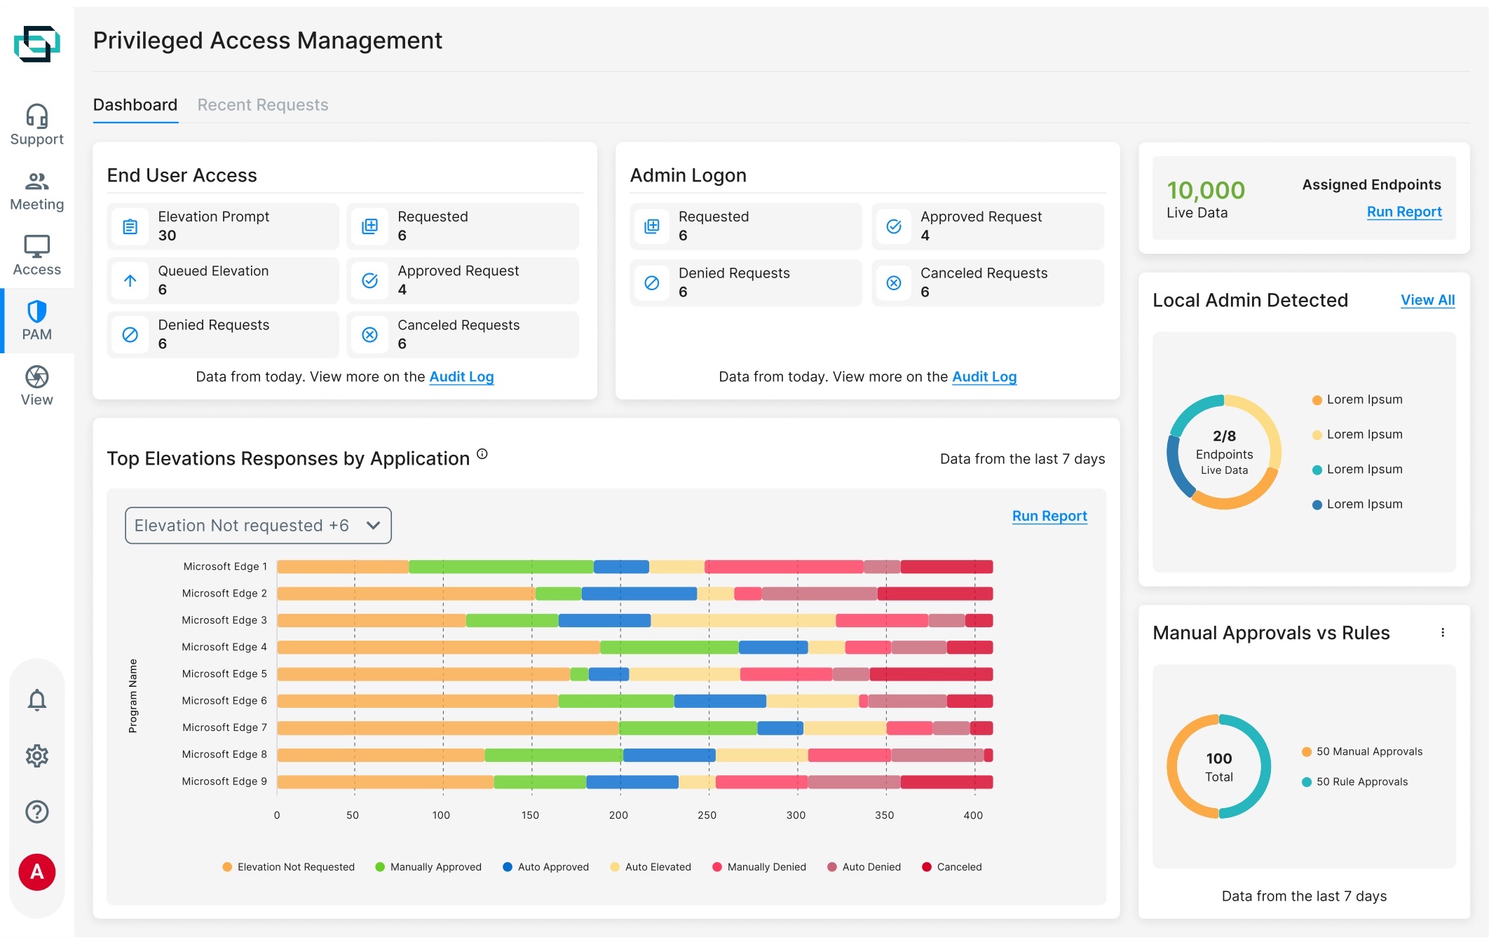Viewport: 1489px width, 949px height.
Task: Click info icon beside Top Elevations title
Action: [x=482, y=453]
